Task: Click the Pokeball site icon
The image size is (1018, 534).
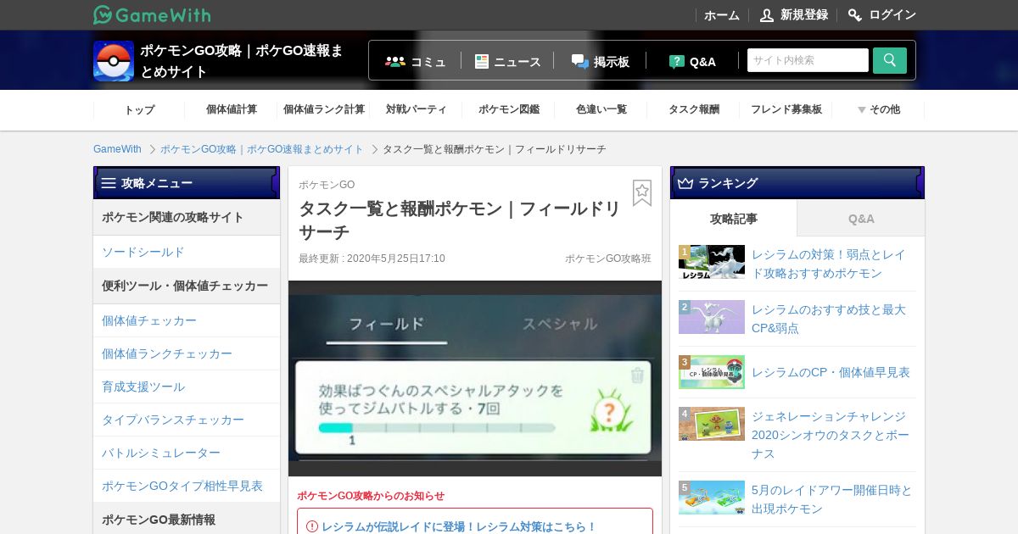Action: [114, 61]
